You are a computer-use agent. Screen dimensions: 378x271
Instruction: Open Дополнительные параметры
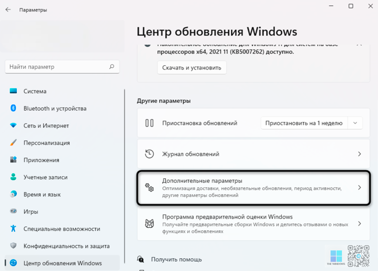(x=254, y=187)
